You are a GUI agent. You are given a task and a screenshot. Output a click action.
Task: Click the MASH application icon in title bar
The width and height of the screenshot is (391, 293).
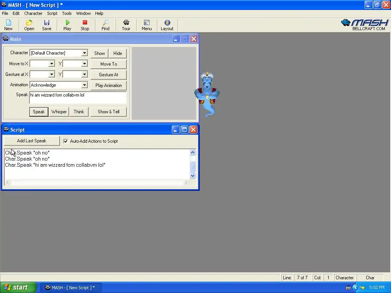tap(4, 5)
